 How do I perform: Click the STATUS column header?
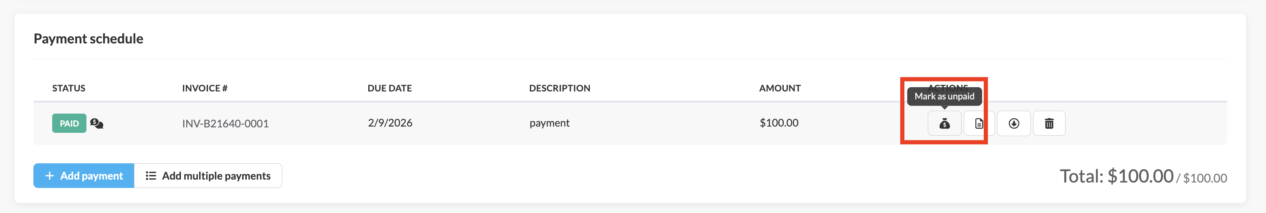(69, 88)
